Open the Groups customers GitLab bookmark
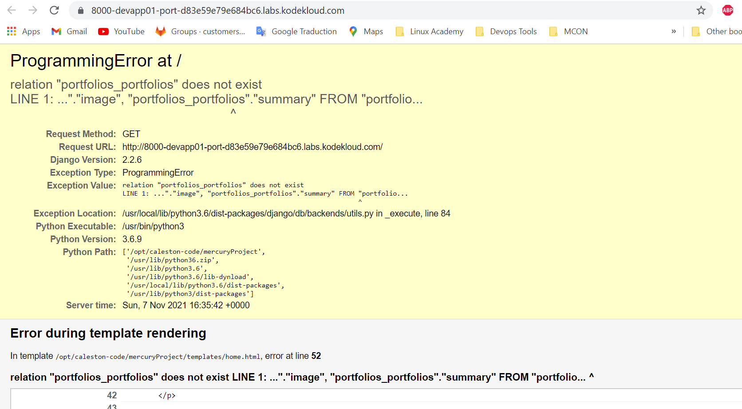 pyautogui.click(x=201, y=31)
